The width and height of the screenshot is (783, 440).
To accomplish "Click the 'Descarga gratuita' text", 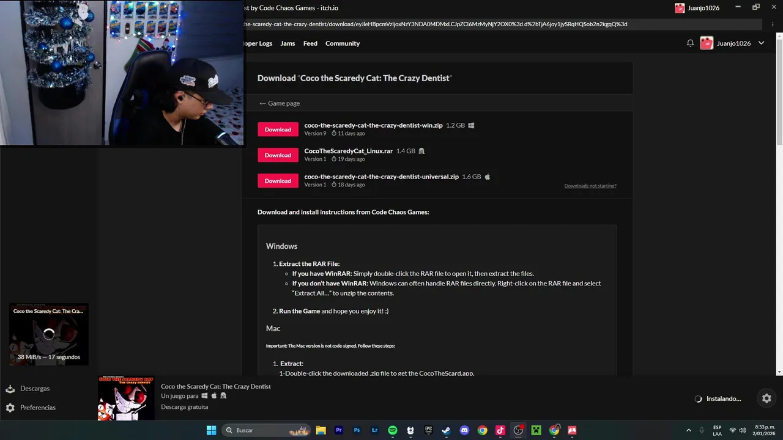I will click(x=184, y=407).
